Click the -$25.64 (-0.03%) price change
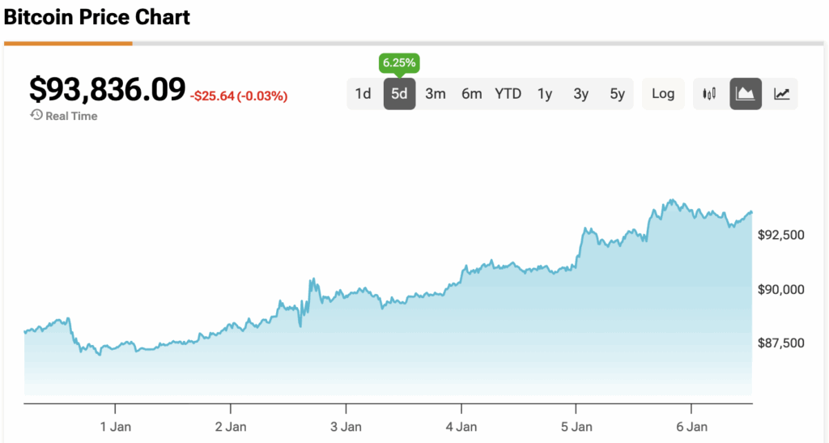The height and width of the screenshot is (443, 829). point(239,96)
